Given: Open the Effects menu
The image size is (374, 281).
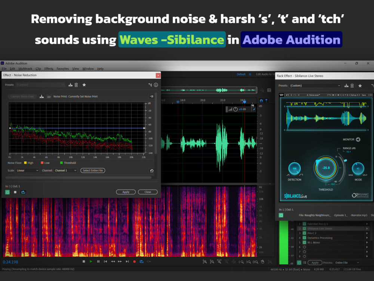Looking at the screenshot, I should (49, 69).
